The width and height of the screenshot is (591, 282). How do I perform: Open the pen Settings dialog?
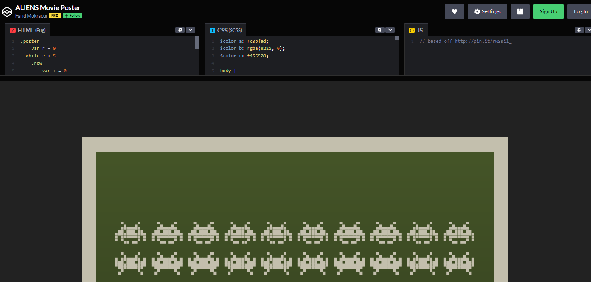487,11
